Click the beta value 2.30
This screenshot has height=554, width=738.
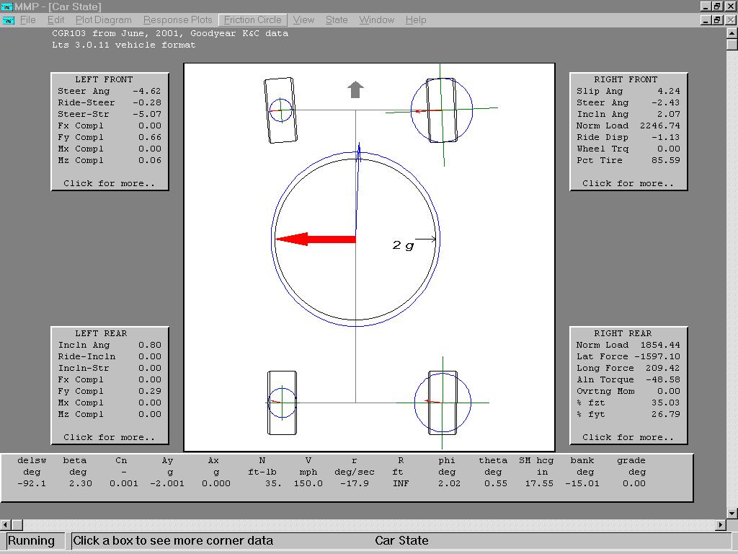tap(80, 483)
